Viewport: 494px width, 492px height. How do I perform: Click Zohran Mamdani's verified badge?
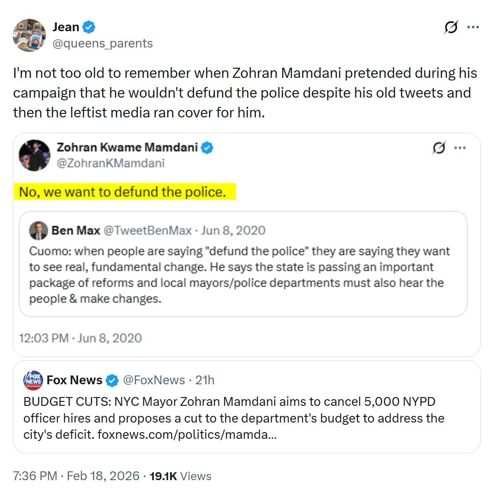pyautogui.click(x=207, y=148)
